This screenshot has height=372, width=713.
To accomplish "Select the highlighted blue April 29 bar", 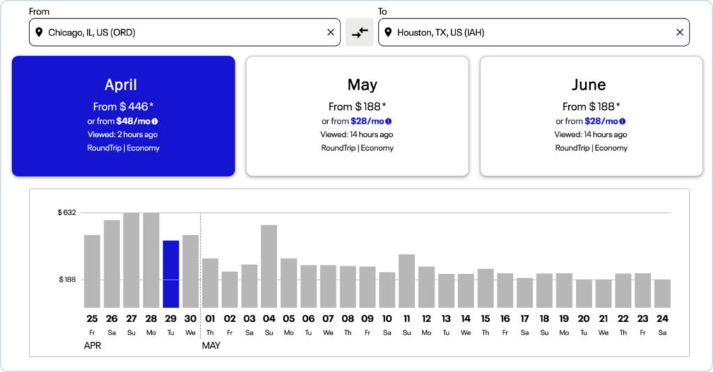I will (171, 274).
